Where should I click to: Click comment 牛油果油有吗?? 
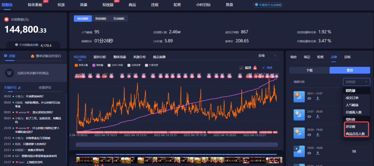35,96
